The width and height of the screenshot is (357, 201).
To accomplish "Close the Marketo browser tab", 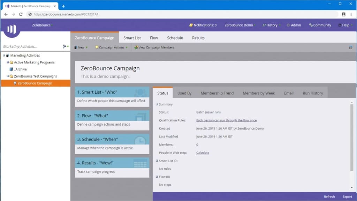I will tap(55, 6).
